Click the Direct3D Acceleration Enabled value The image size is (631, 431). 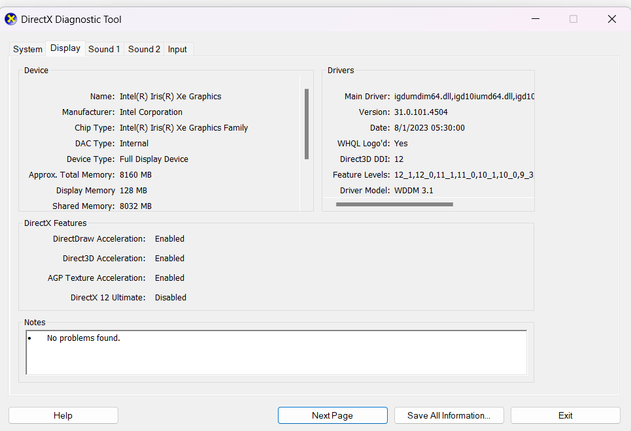(169, 259)
